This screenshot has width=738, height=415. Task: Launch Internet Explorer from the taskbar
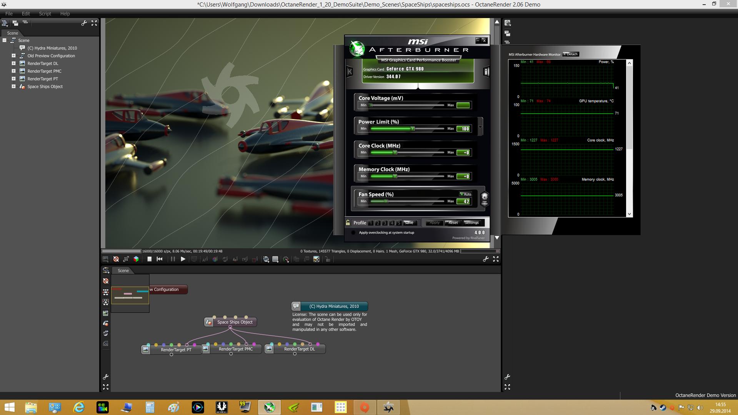(x=79, y=407)
